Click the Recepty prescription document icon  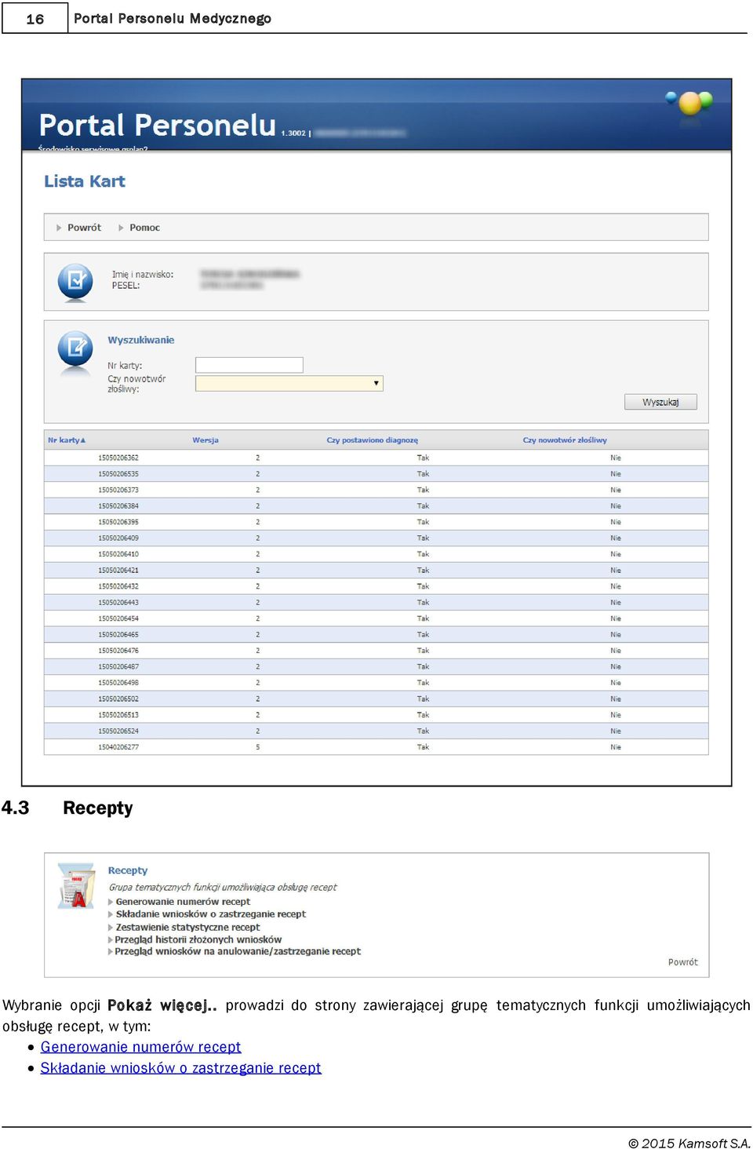76,885
